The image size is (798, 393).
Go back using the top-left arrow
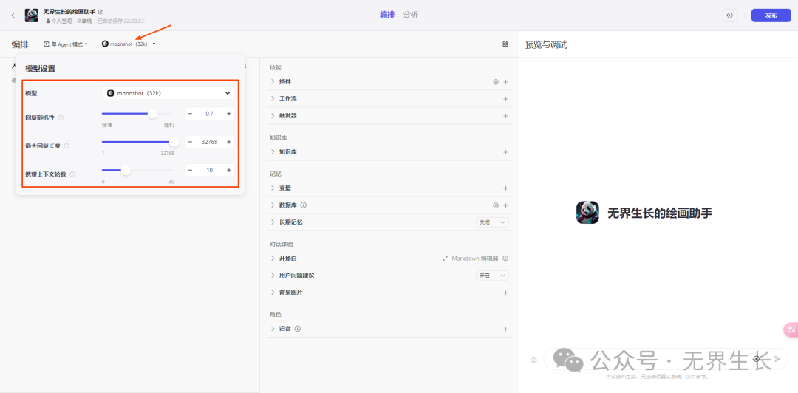pyautogui.click(x=13, y=16)
